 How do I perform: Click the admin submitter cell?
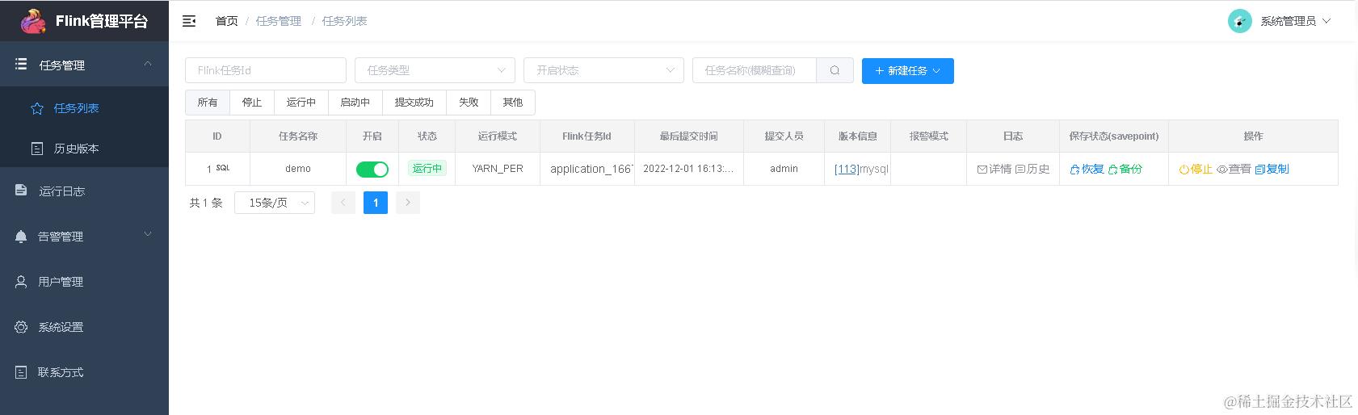point(784,169)
